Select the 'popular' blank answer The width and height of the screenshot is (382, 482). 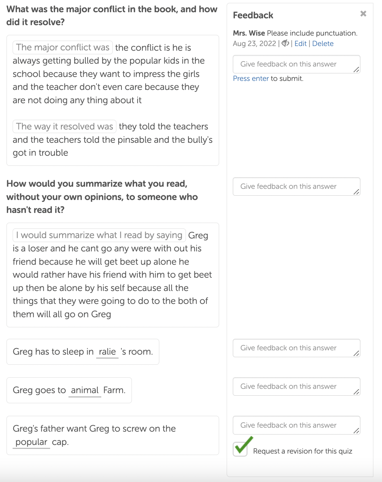pos(31,442)
